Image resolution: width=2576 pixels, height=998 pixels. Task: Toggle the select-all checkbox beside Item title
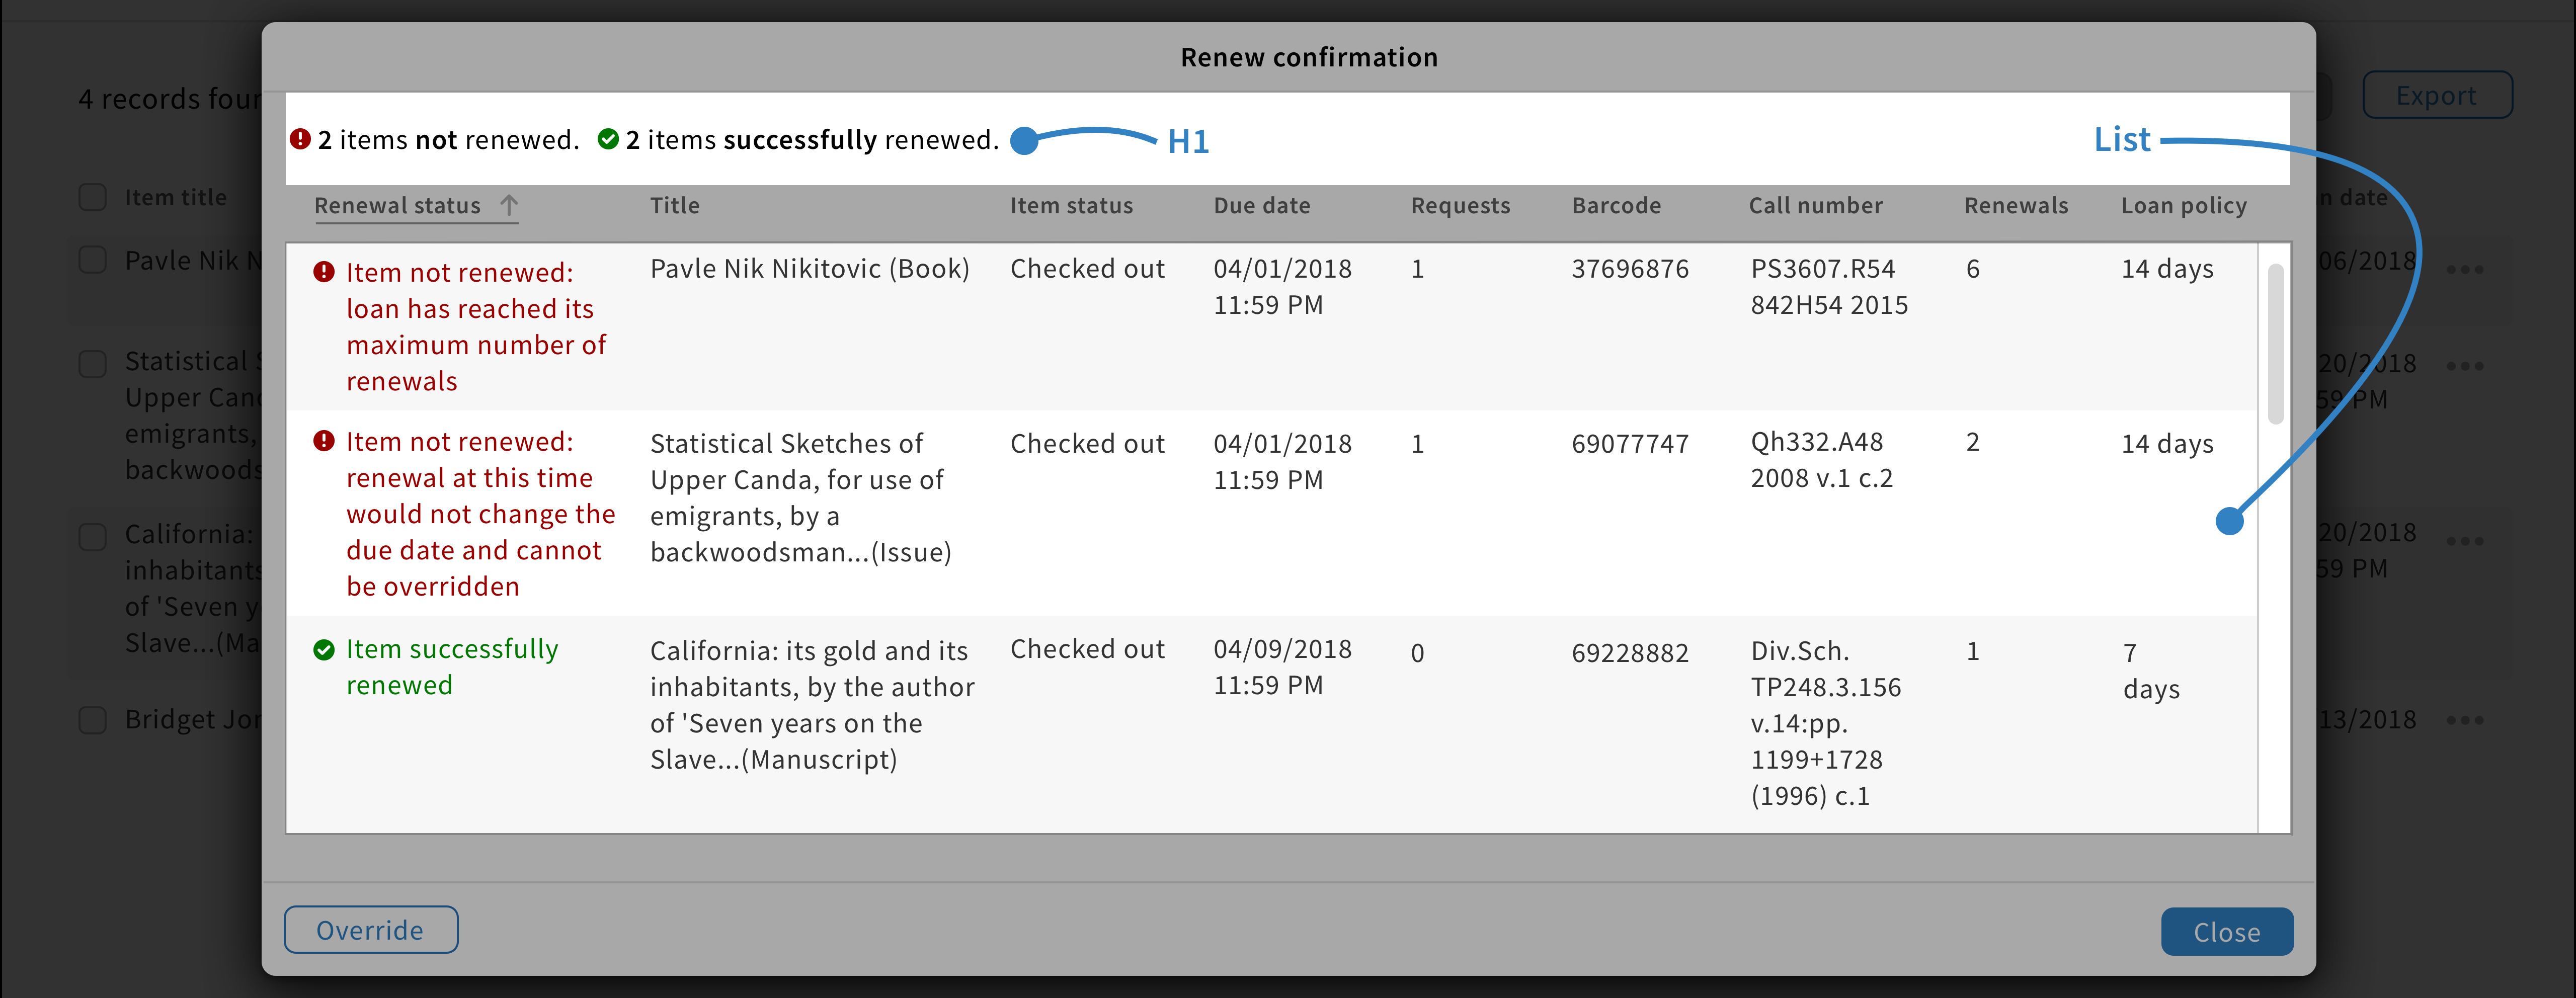click(93, 197)
